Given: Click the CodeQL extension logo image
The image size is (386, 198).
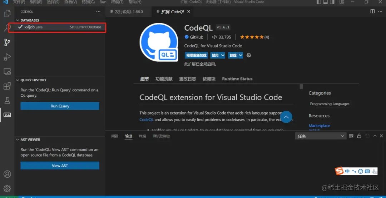Looking at the screenshot, I should (159, 42).
